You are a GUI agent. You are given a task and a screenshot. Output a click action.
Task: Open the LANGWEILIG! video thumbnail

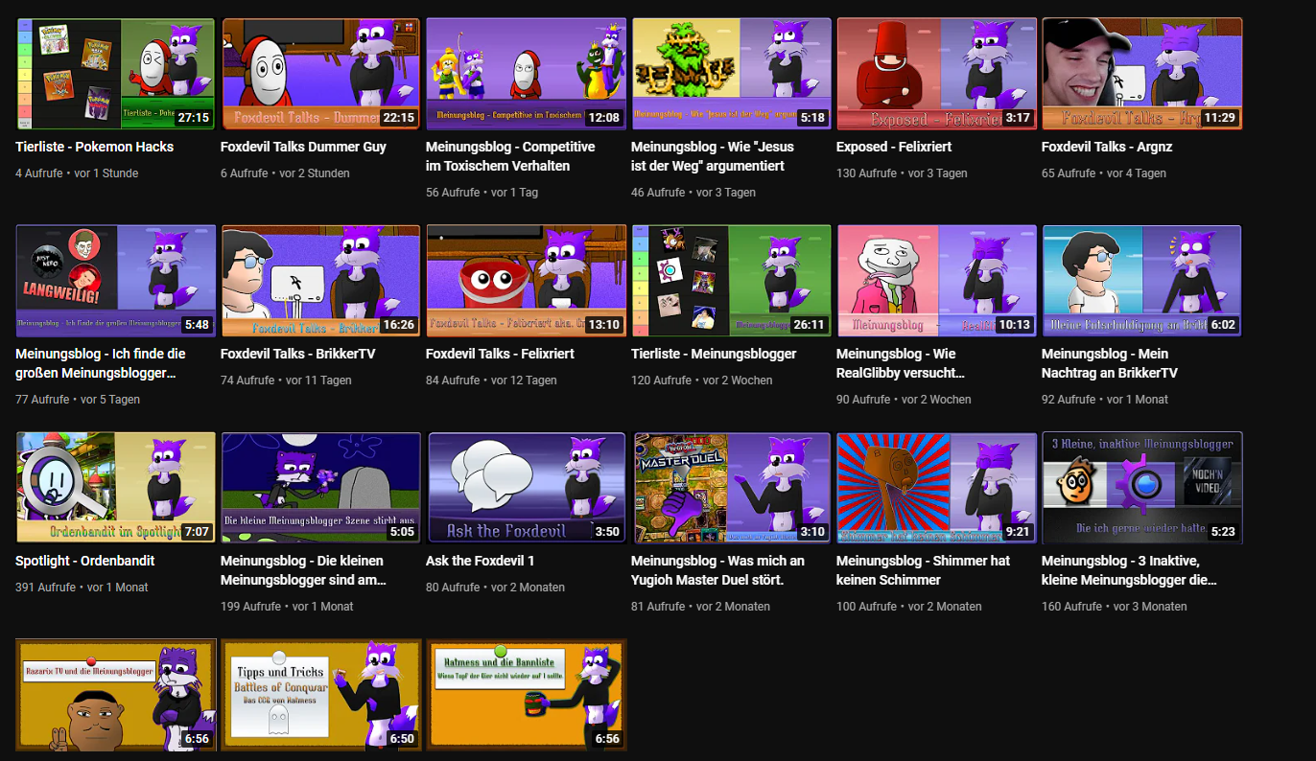[115, 281]
